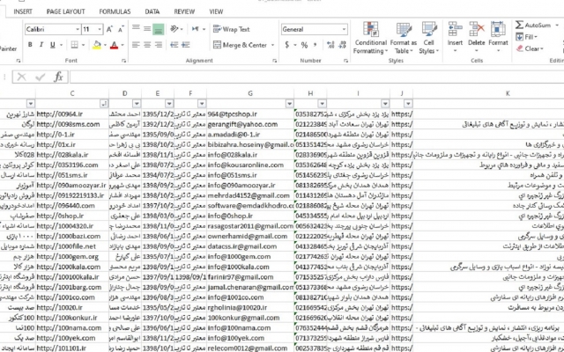Open the filter dropdown in column D

pos(137,104)
